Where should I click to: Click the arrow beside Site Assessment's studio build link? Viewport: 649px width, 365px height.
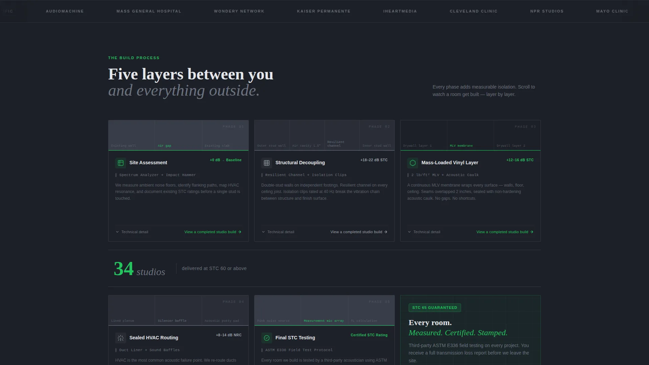tap(240, 232)
